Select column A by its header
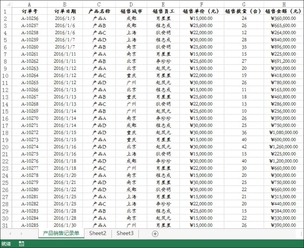304x248 pixels. pos(29,4)
